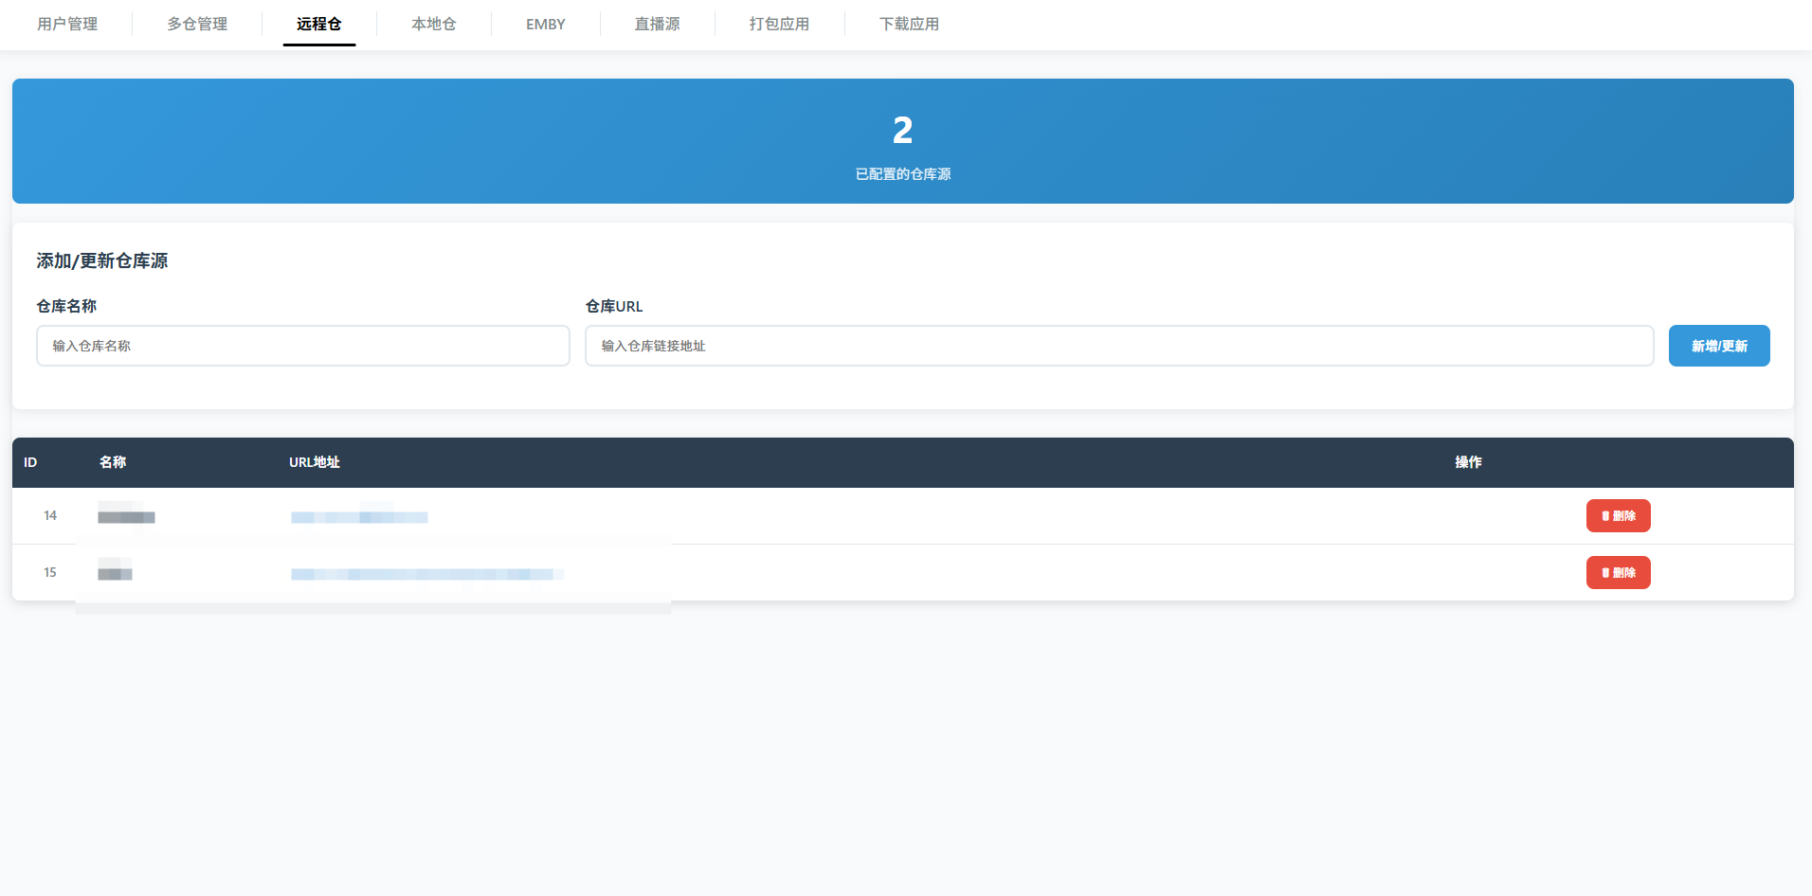Click into the 仓库URL address field

coord(1118,346)
